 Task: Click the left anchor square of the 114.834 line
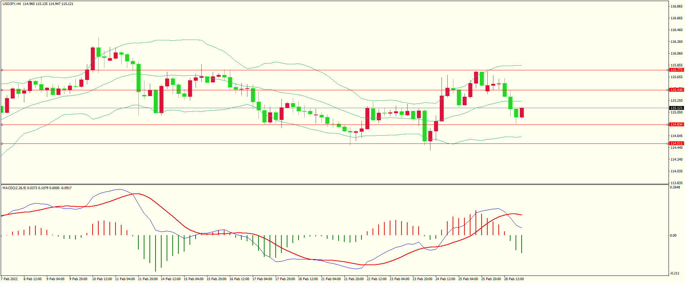pyautogui.click(x=2, y=125)
